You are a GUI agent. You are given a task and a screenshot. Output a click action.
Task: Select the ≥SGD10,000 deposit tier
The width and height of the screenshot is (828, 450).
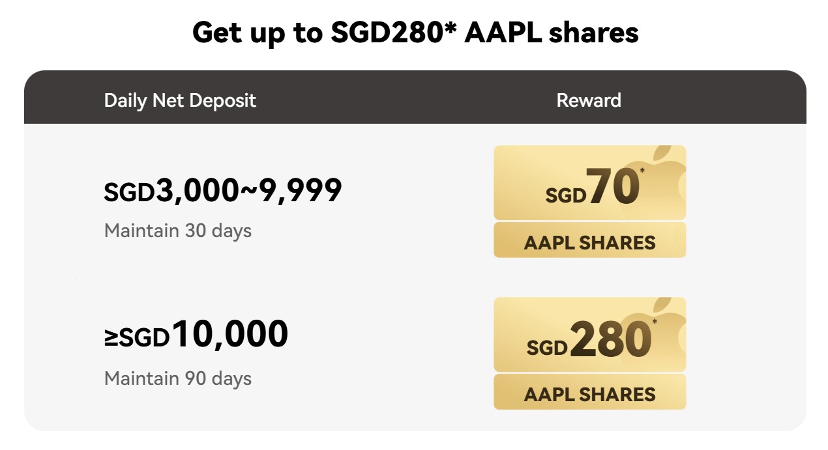pos(197,335)
